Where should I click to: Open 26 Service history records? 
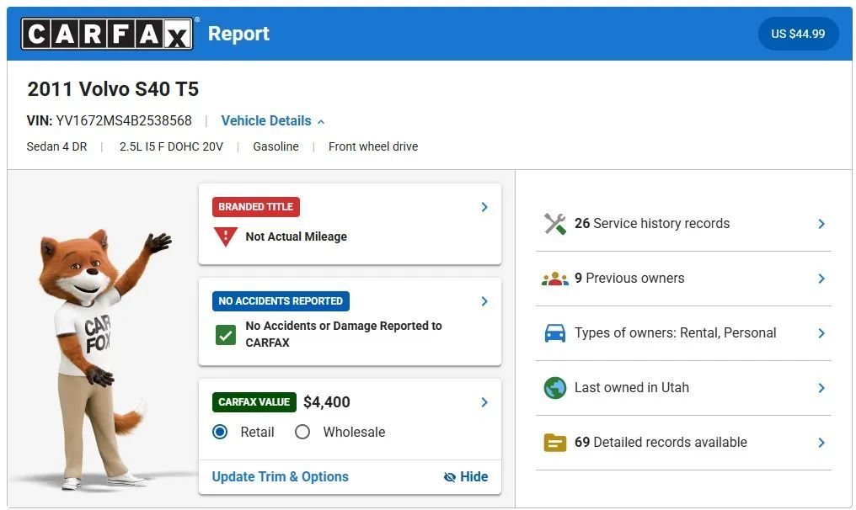[651, 224]
